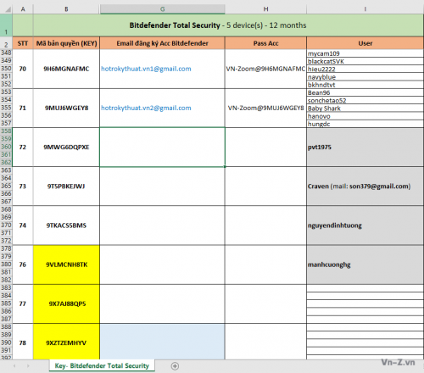
Task: Select column H header
Action: coord(265,9)
